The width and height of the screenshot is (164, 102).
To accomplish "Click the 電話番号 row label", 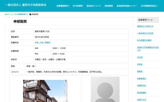I will [x=15, y=37].
